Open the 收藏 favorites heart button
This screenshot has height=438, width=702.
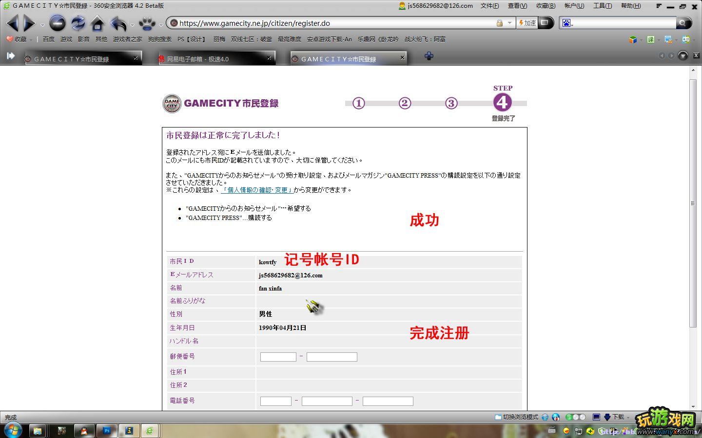click(x=17, y=39)
